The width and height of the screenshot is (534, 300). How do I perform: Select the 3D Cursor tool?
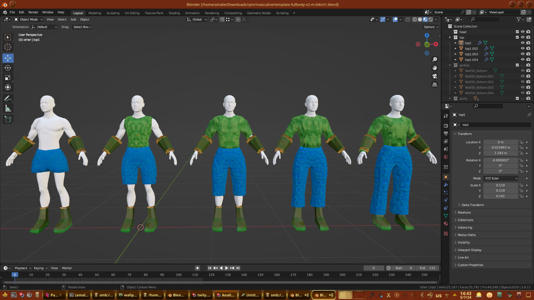tap(8, 47)
